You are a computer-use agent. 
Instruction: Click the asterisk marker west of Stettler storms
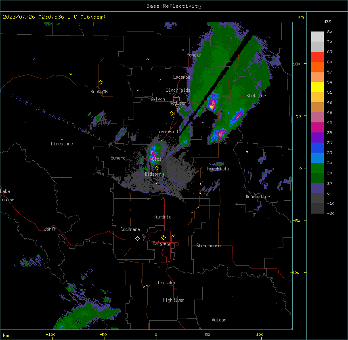click(203, 122)
